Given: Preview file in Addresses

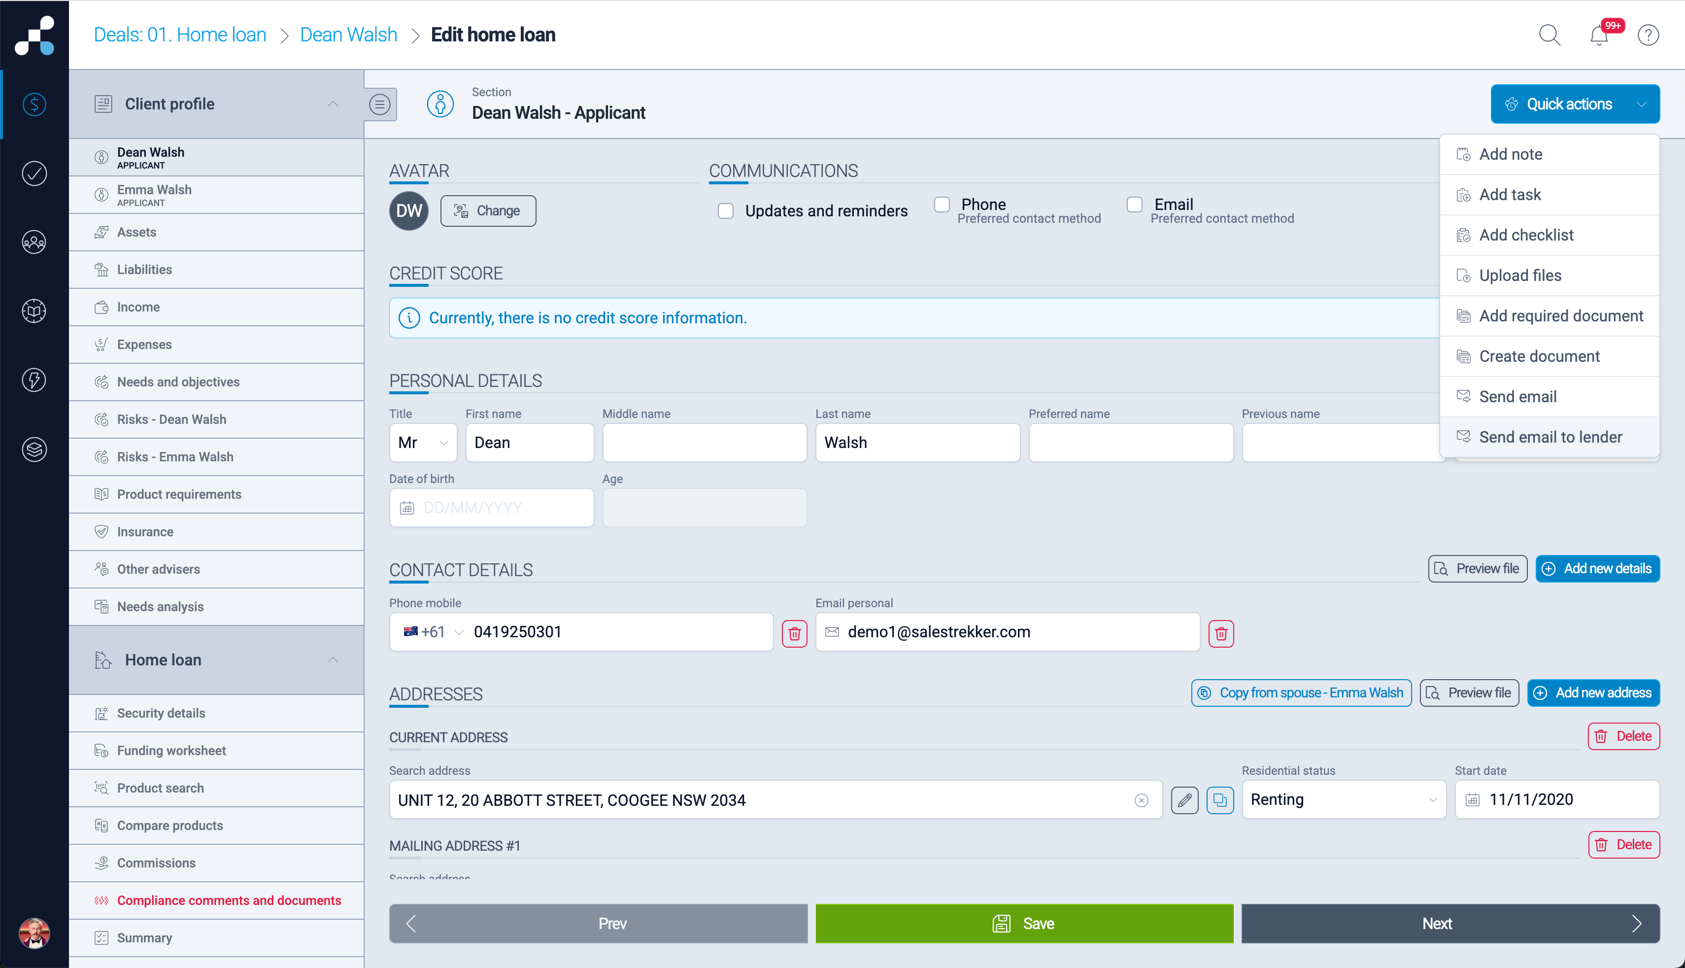Looking at the screenshot, I should tap(1469, 693).
